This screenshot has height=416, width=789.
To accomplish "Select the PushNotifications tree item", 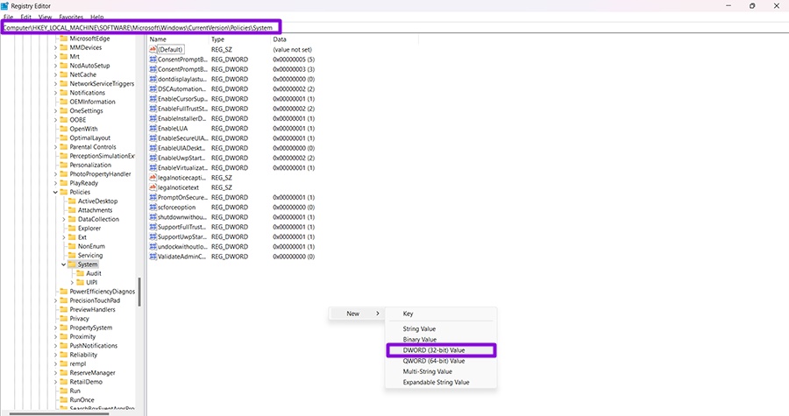I will [94, 346].
